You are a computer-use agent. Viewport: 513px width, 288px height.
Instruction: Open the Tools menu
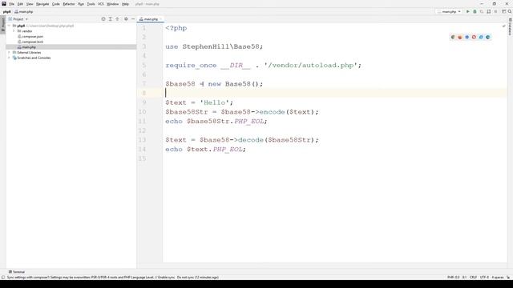pos(91,4)
